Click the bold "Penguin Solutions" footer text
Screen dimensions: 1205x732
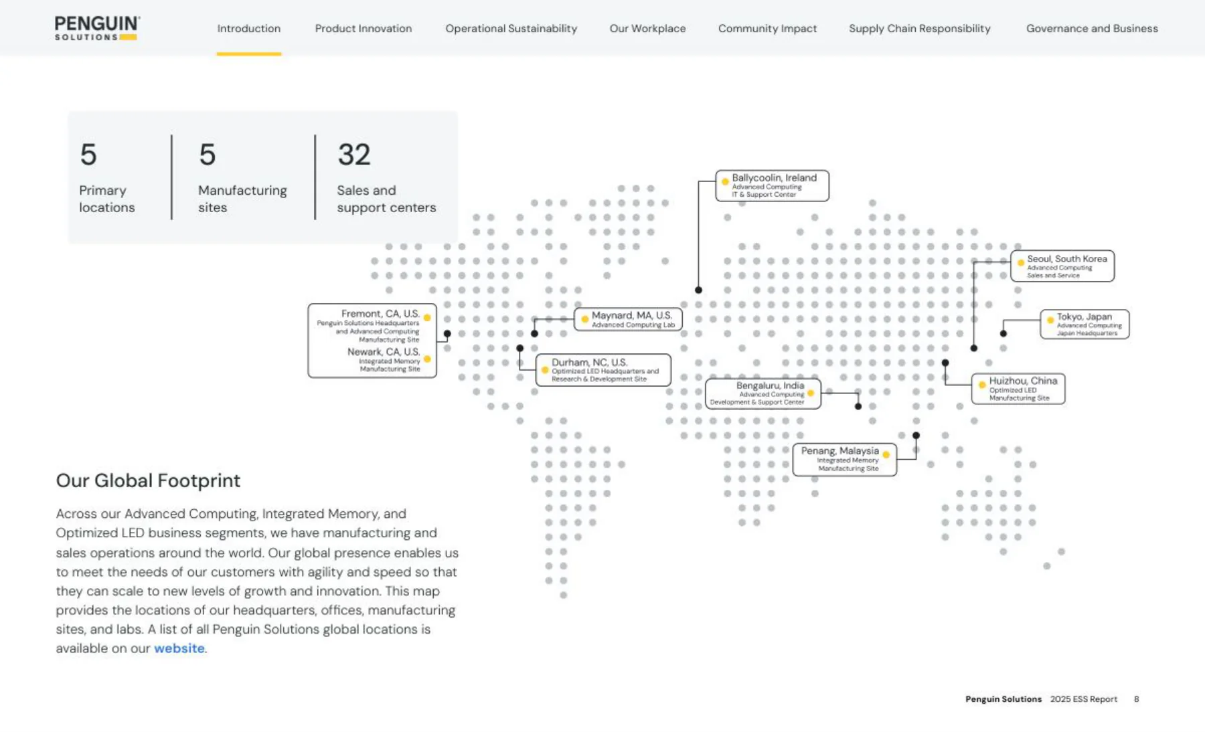1003,699
